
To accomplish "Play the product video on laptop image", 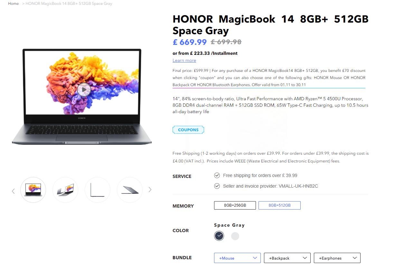I will click(84, 90).
